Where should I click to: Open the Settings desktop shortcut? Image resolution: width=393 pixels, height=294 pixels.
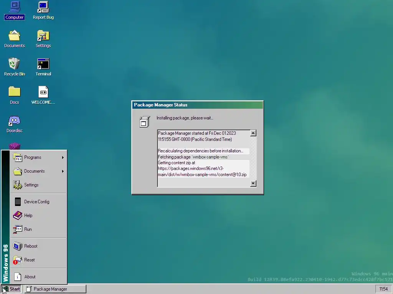point(43,39)
